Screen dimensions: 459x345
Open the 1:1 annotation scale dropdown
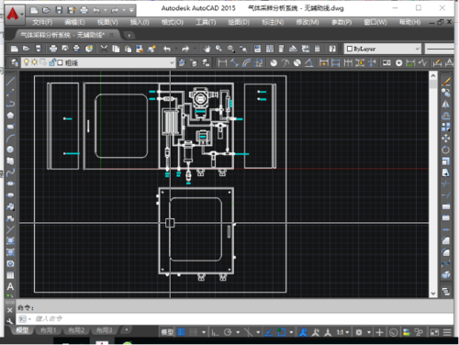pos(342,332)
